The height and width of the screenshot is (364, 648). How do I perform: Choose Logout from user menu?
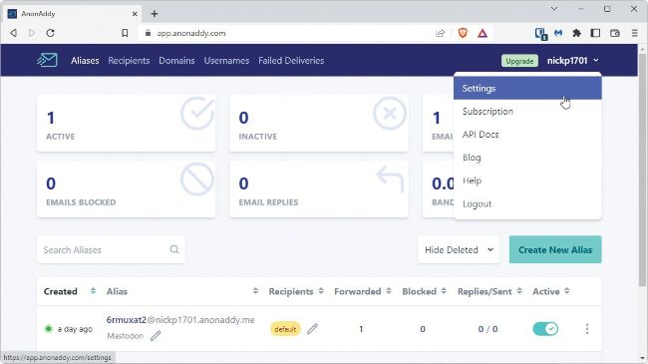pyautogui.click(x=527, y=203)
